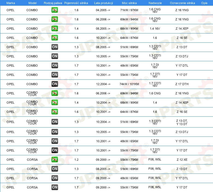Click 'OPEL' in the CORSA Y 17 DT row

(10, 187)
